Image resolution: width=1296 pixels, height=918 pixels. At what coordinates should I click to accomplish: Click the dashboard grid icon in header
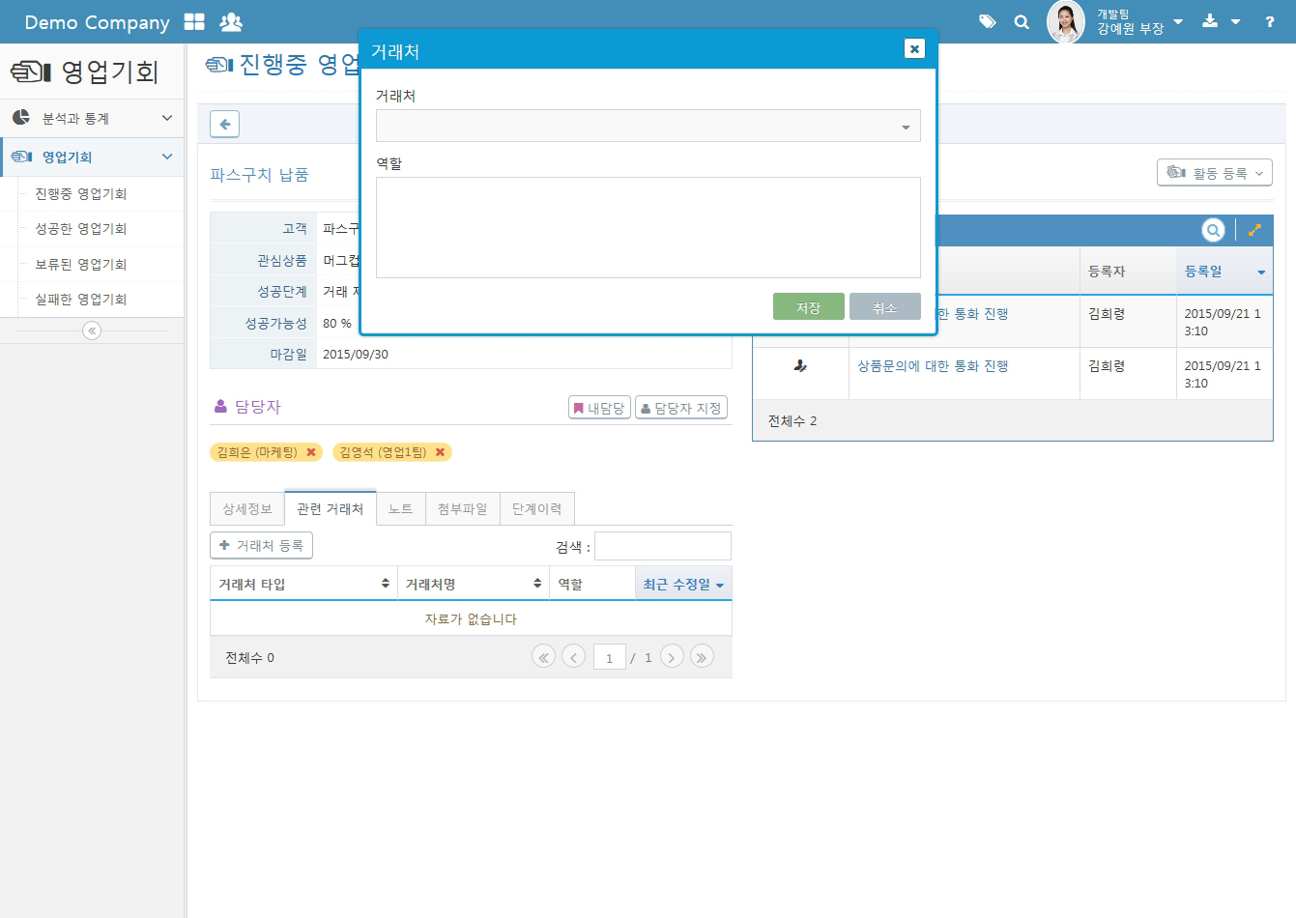(x=194, y=21)
